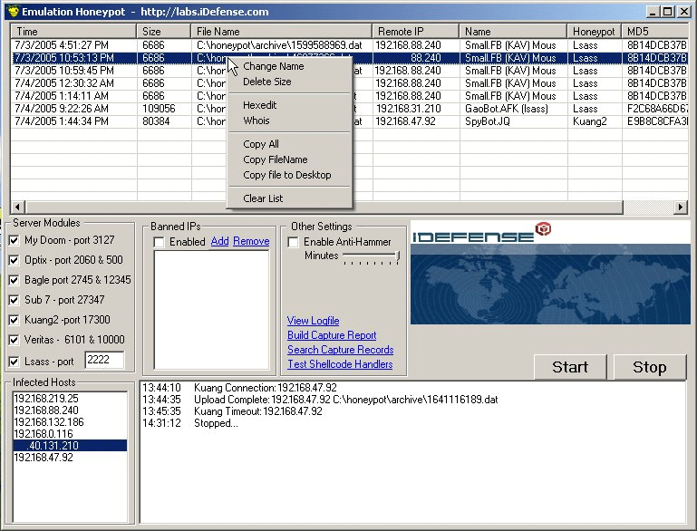
Task: Click Copy file to Desktop menu entry
Action: pos(286,175)
